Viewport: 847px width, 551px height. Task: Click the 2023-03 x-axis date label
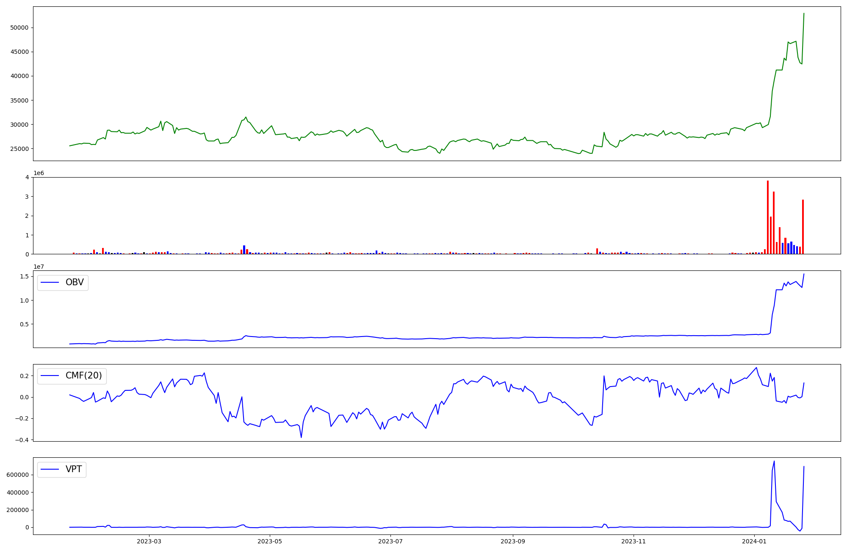[x=149, y=542]
